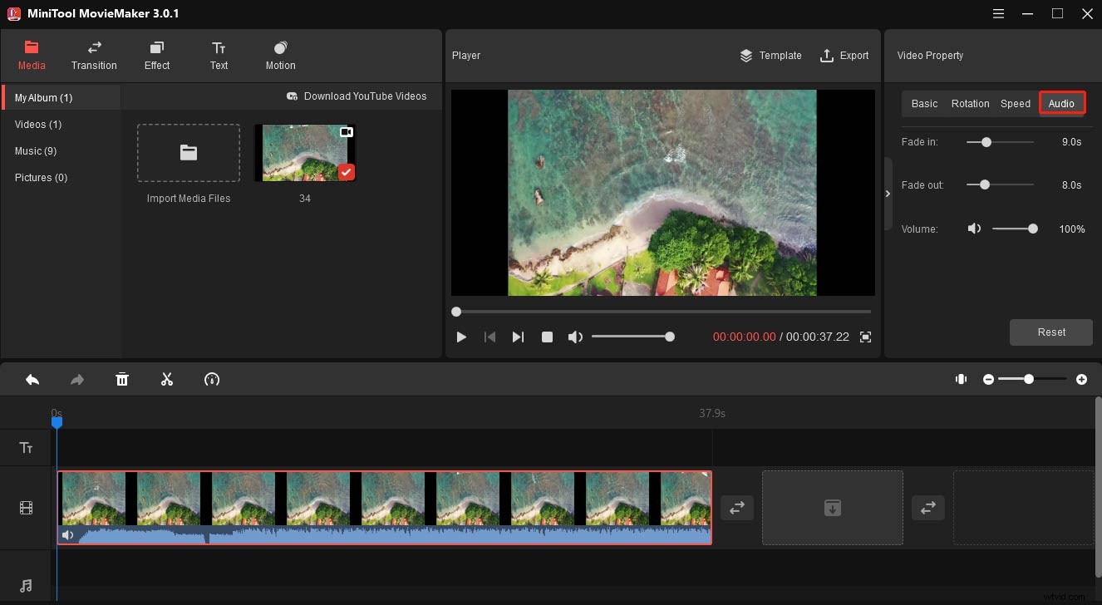This screenshot has height=605, width=1102.
Task: Toggle the audio speaker icon on the timeline clip
Action: [68, 534]
